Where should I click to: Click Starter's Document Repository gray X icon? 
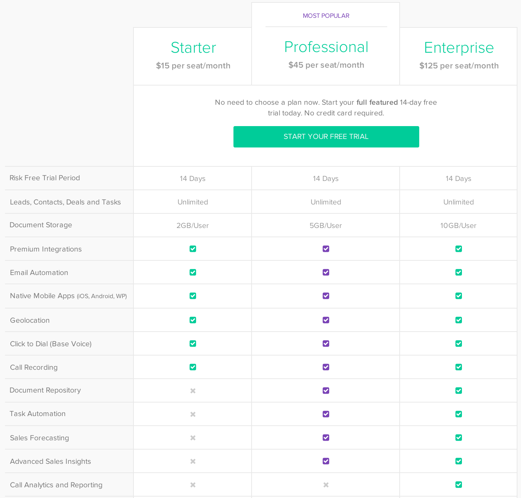pos(193,391)
